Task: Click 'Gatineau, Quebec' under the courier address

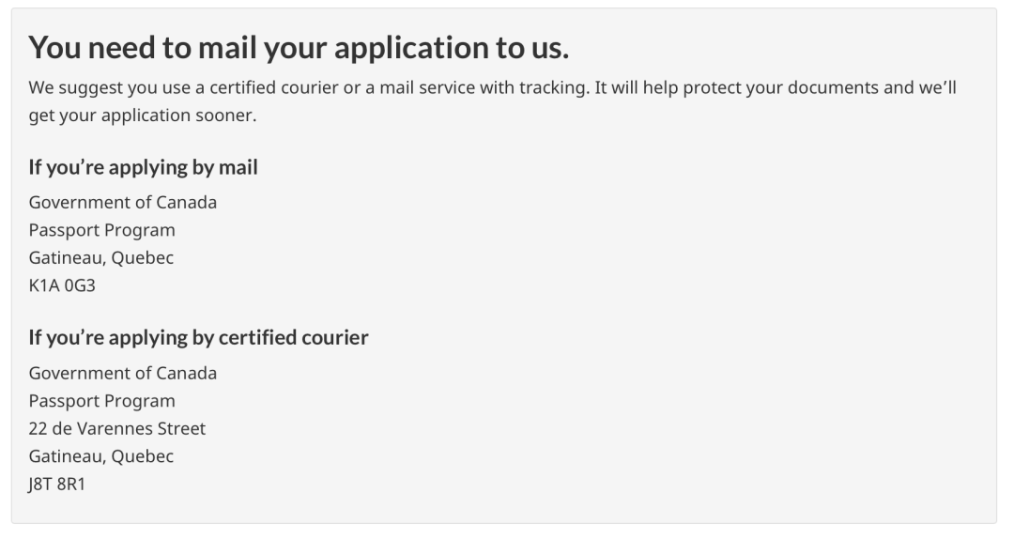Action: 100,456
